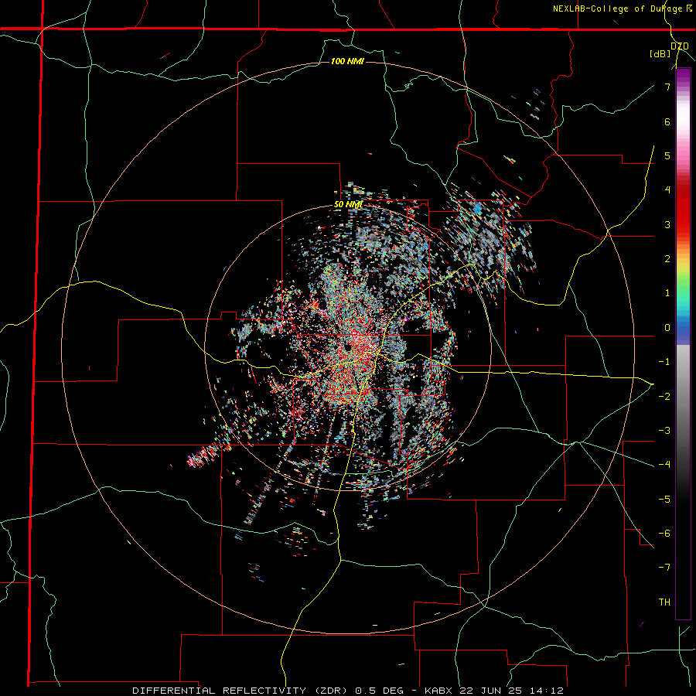
Task: Click the 1 value on the color scale
Action: pyautogui.click(x=667, y=293)
